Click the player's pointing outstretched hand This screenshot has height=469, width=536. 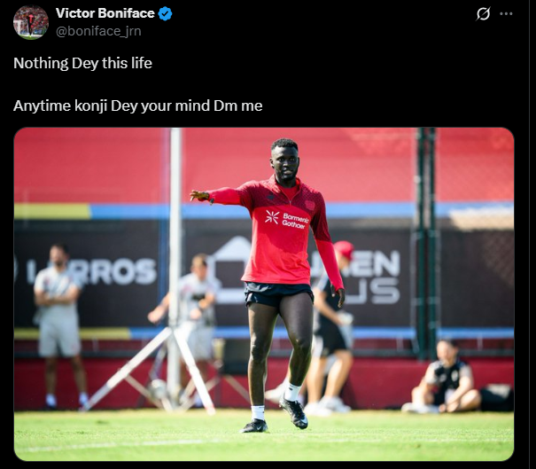[x=199, y=195]
